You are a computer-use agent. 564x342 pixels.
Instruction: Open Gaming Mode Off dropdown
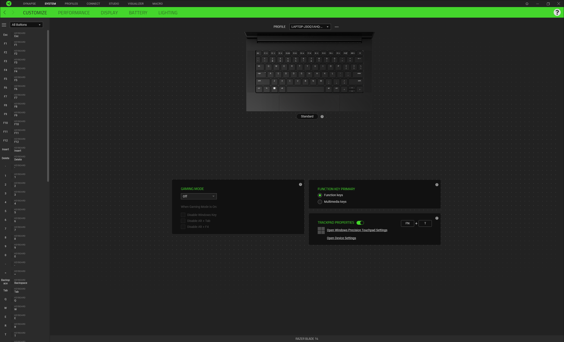tap(199, 196)
